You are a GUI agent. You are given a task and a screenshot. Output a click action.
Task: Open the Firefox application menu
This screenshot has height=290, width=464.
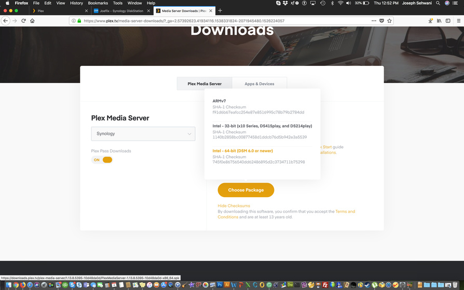click(x=21, y=3)
